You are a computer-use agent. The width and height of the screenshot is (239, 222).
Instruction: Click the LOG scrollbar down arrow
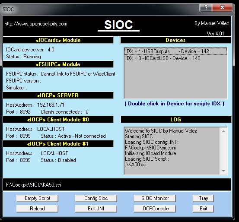coord(223,171)
